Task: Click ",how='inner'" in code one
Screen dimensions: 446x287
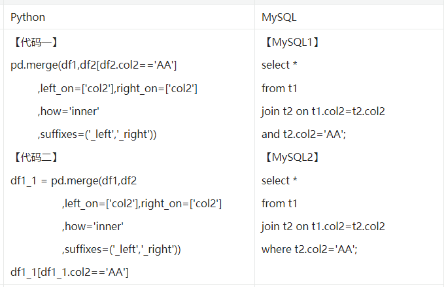Action: (x=68, y=110)
